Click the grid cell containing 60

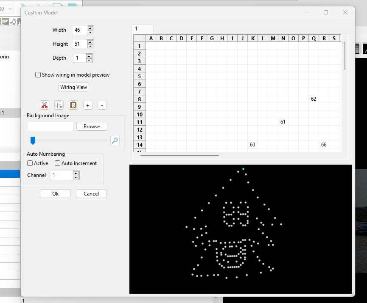253,145
